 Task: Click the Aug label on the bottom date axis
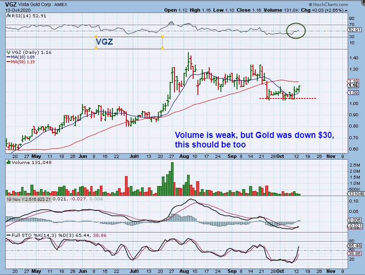coord(184,271)
